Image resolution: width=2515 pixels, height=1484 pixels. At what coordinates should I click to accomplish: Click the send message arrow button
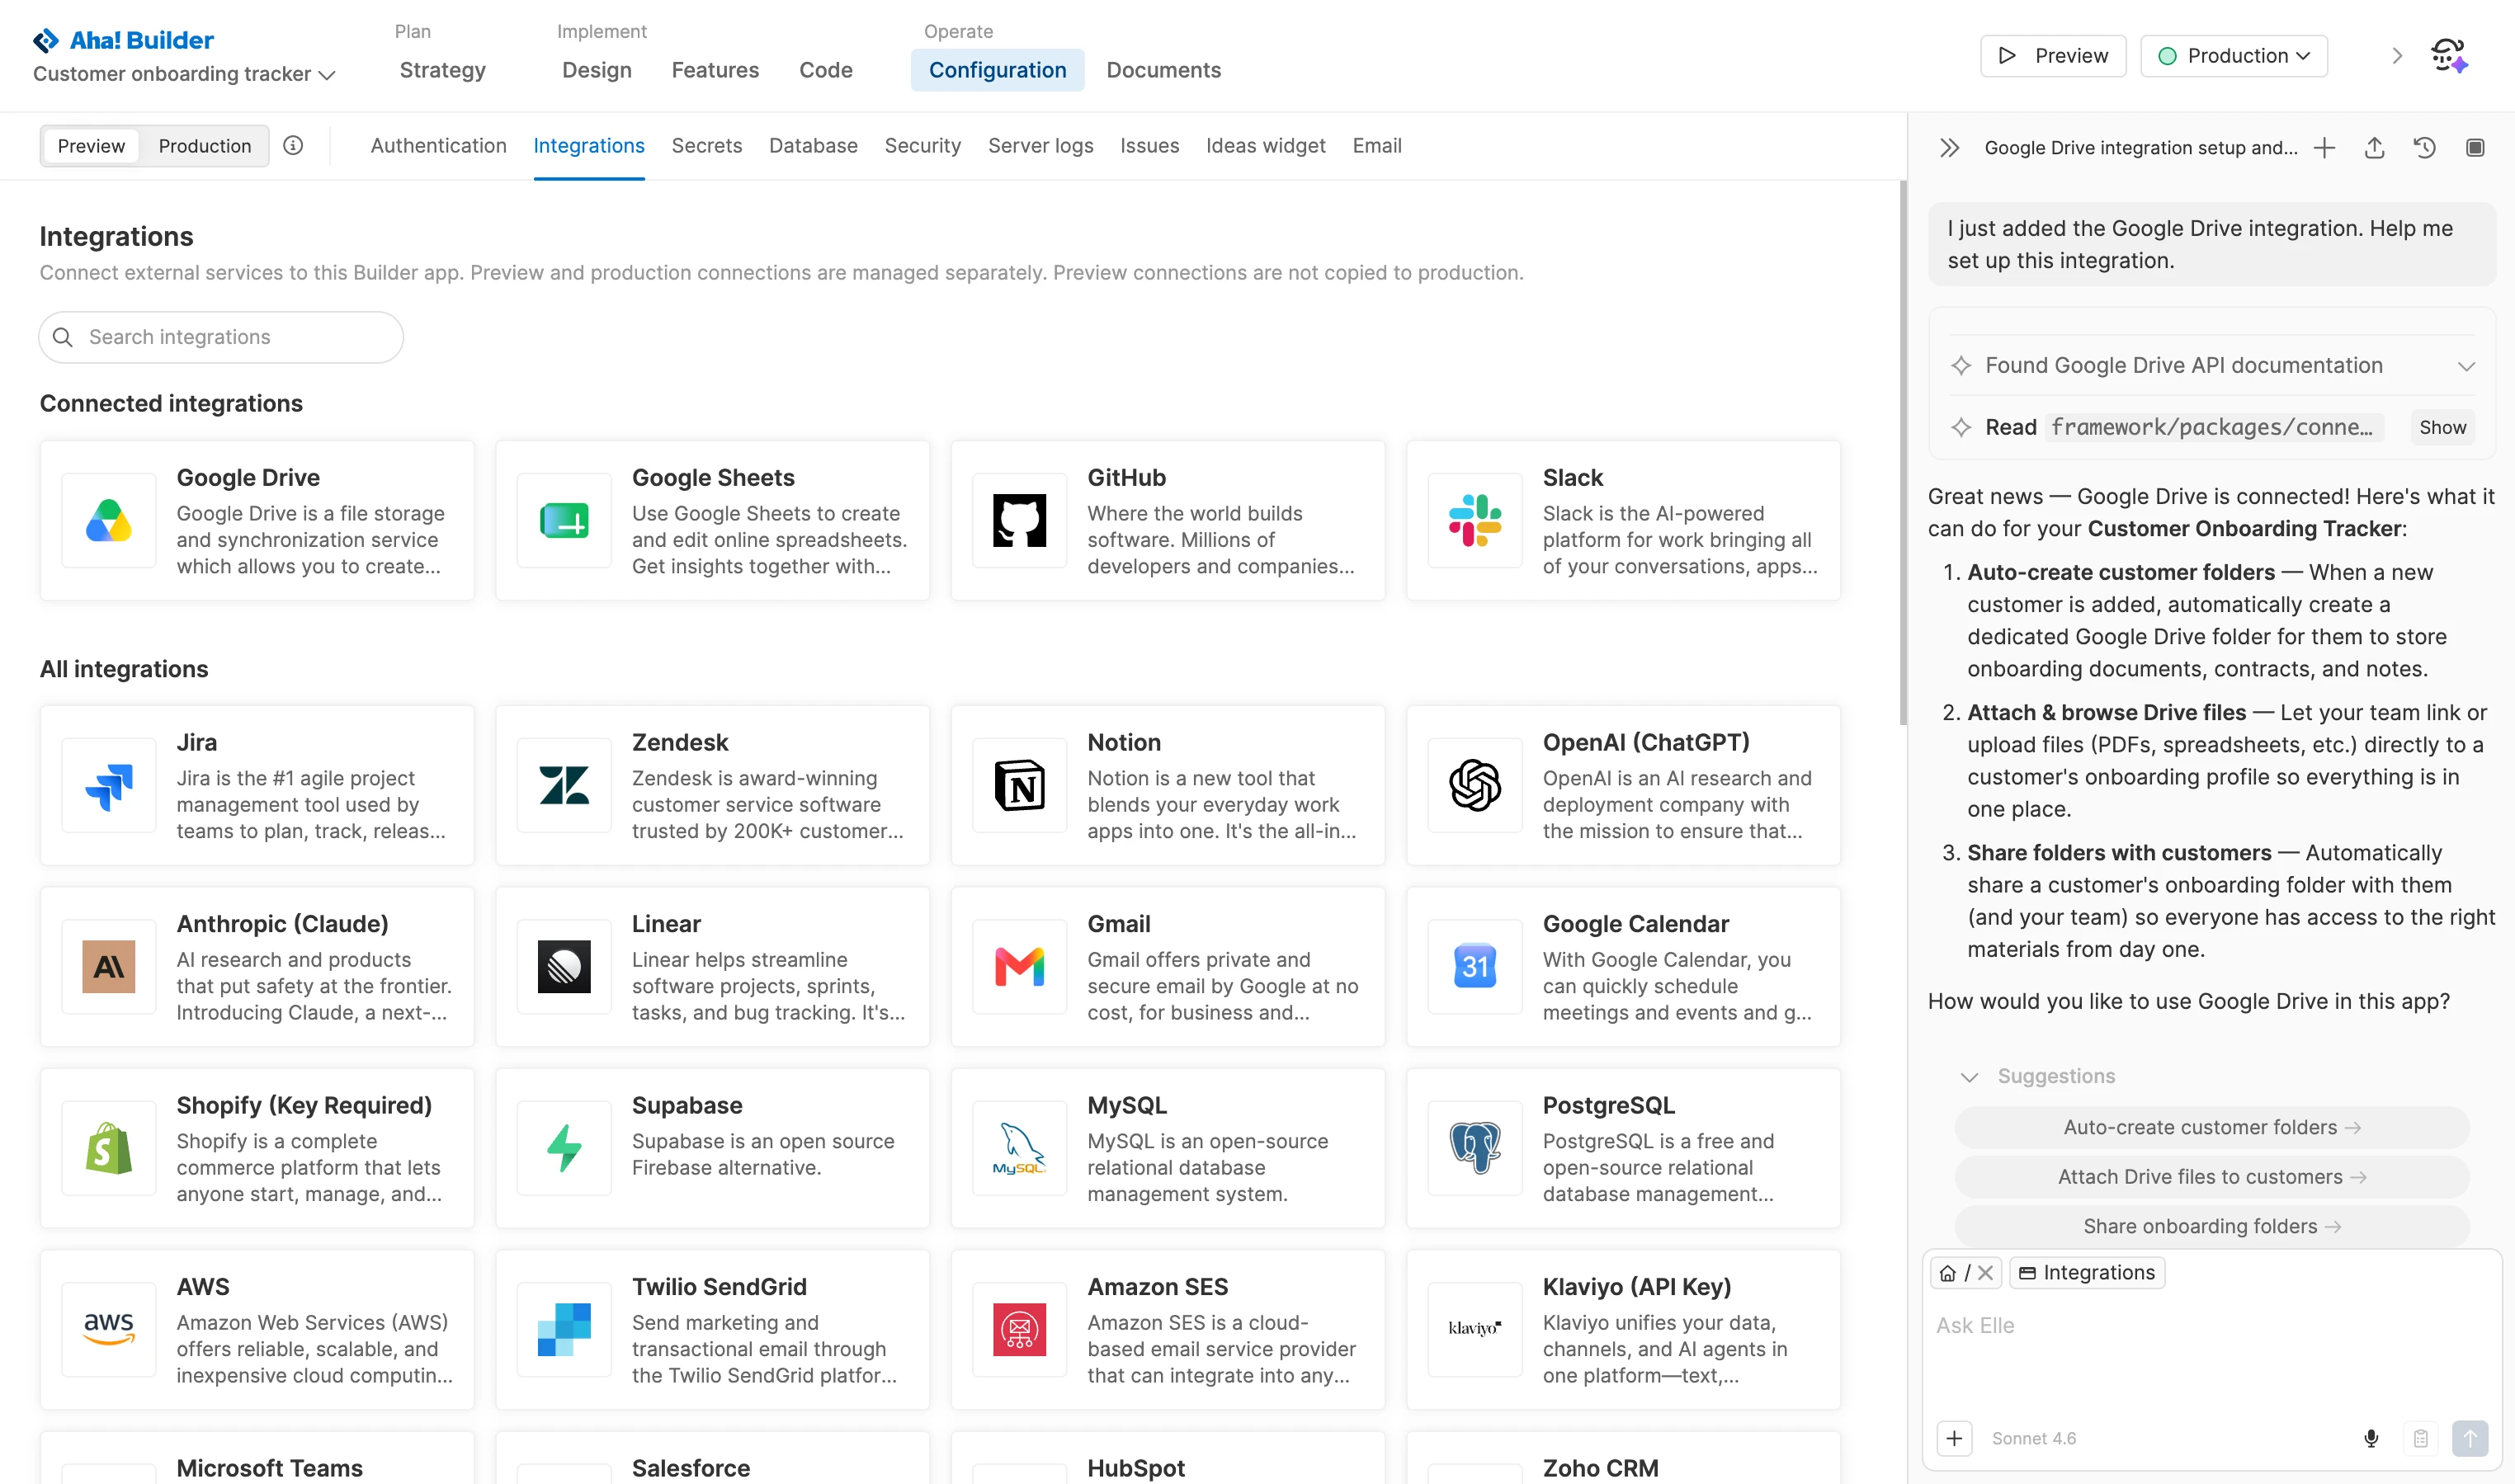point(2469,1438)
